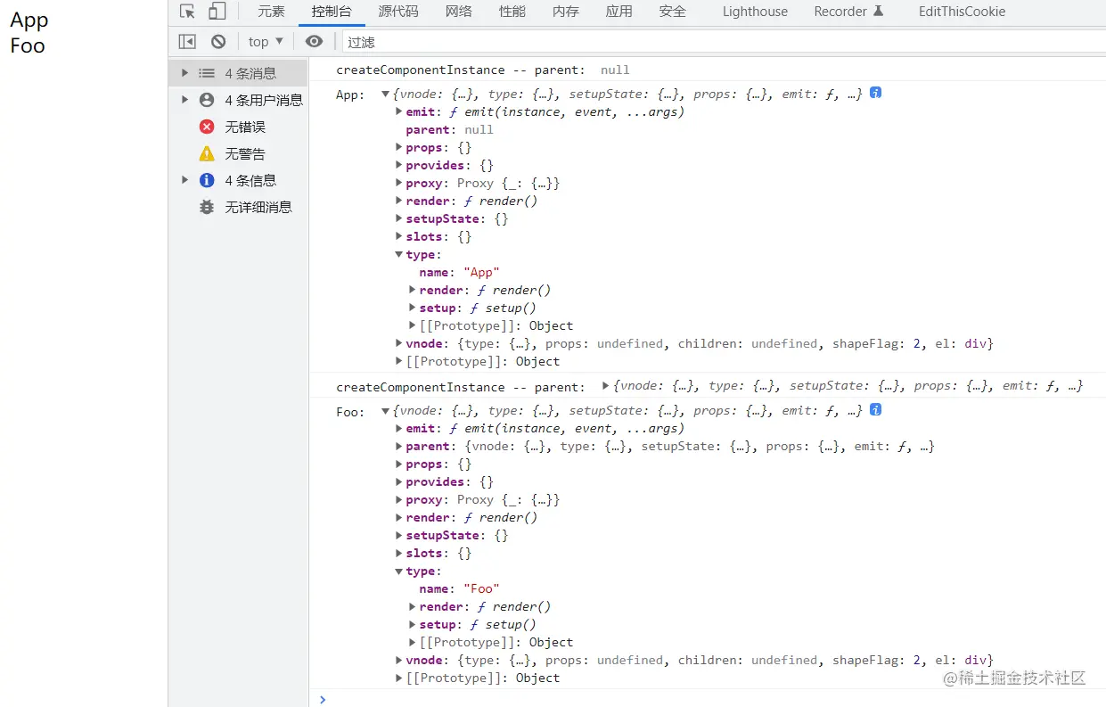Click the blue info icon in the sidebar
This screenshot has width=1106, height=707.
pos(207,180)
